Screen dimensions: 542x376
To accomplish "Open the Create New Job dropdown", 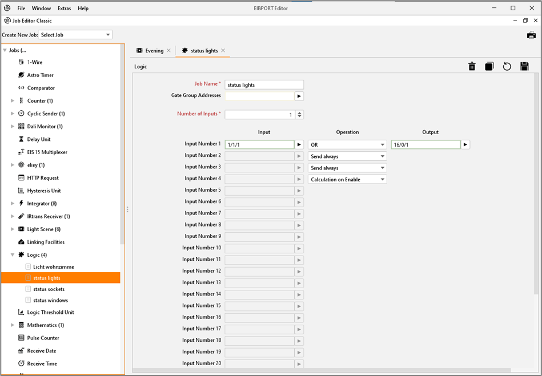I will [75, 35].
